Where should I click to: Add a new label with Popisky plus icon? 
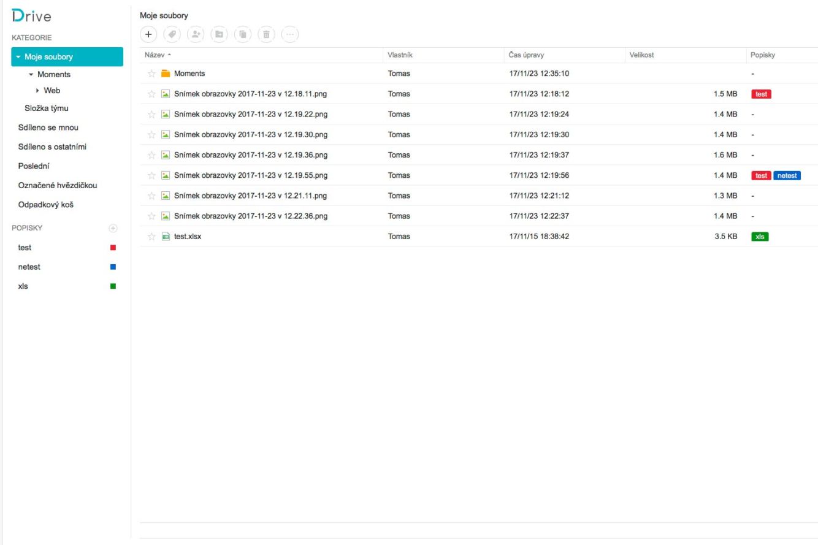(113, 228)
